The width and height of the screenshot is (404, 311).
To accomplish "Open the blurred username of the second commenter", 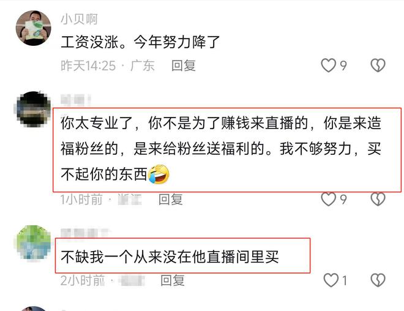I will click(x=75, y=99).
